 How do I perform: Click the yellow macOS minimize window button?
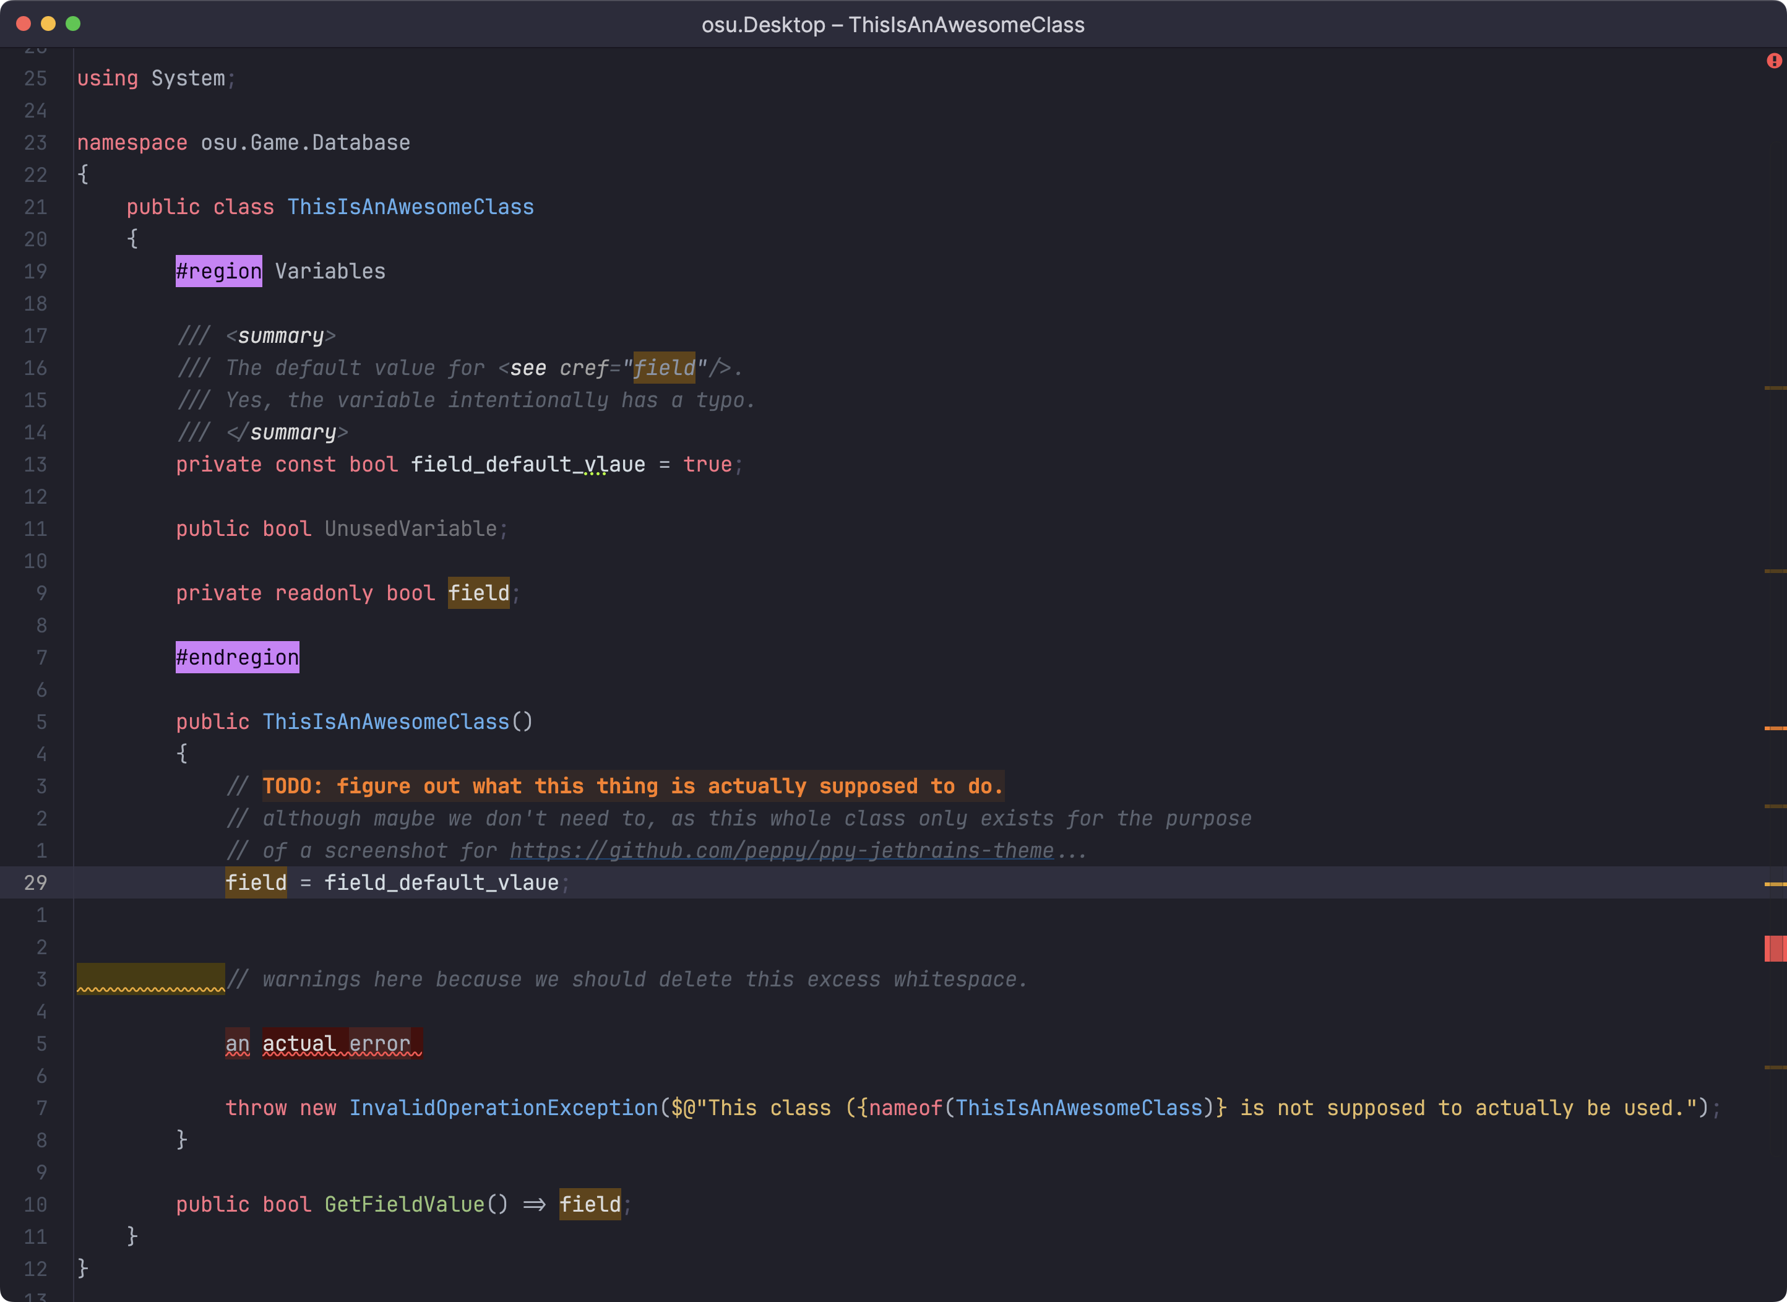[x=48, y=24]
